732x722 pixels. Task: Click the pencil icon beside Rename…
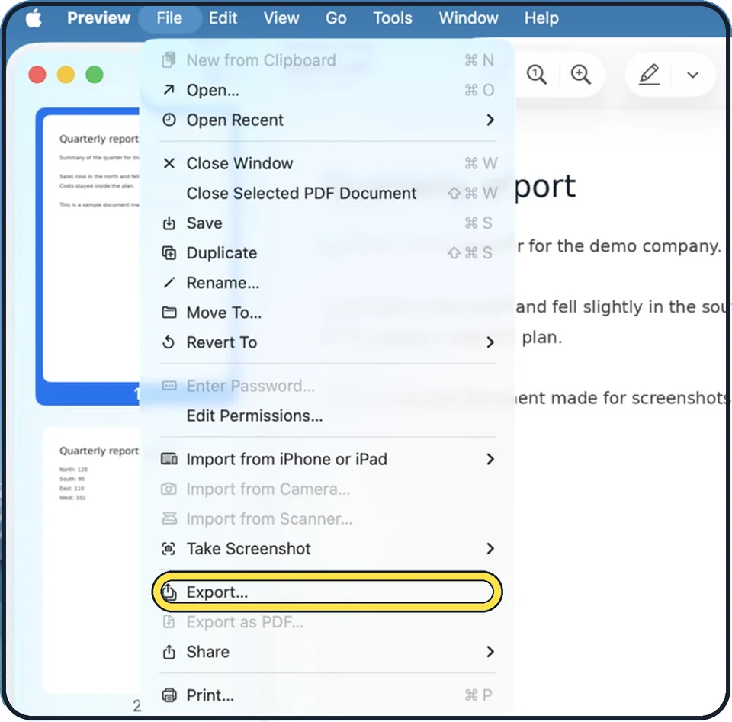(x=169, y=283)
